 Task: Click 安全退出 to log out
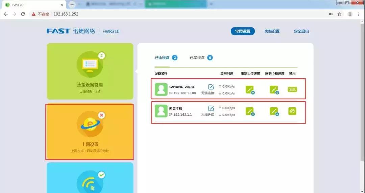(301, 31)
